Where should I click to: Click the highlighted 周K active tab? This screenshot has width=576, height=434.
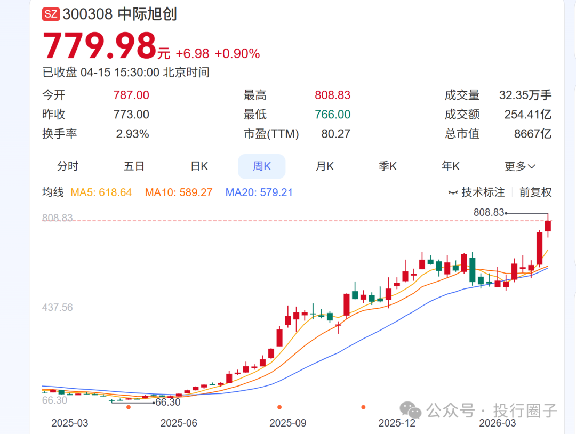click(261, 166)
